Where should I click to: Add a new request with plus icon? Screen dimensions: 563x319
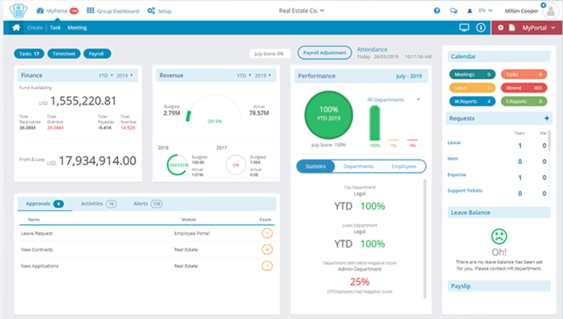[547, 118]
